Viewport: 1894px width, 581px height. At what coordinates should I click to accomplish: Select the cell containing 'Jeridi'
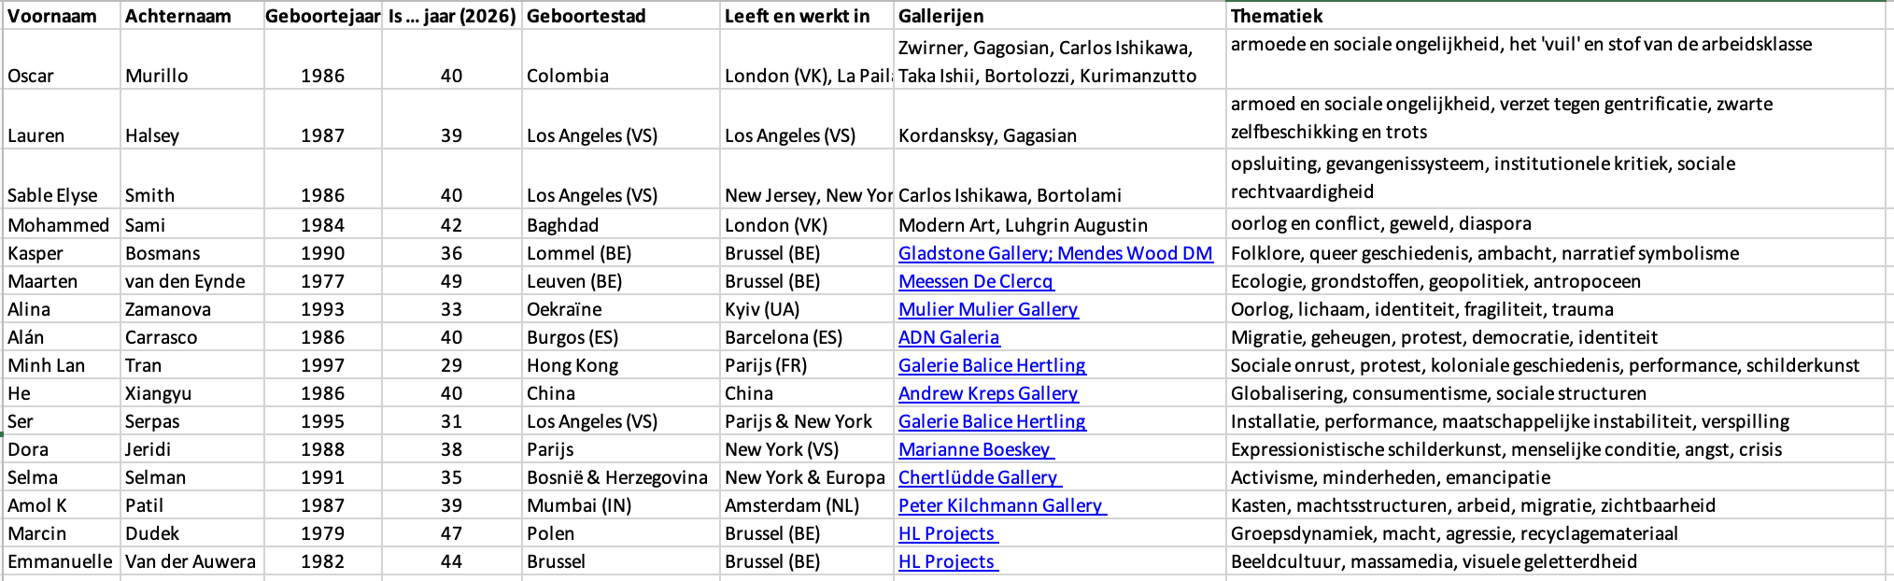(x=192, y=449)
